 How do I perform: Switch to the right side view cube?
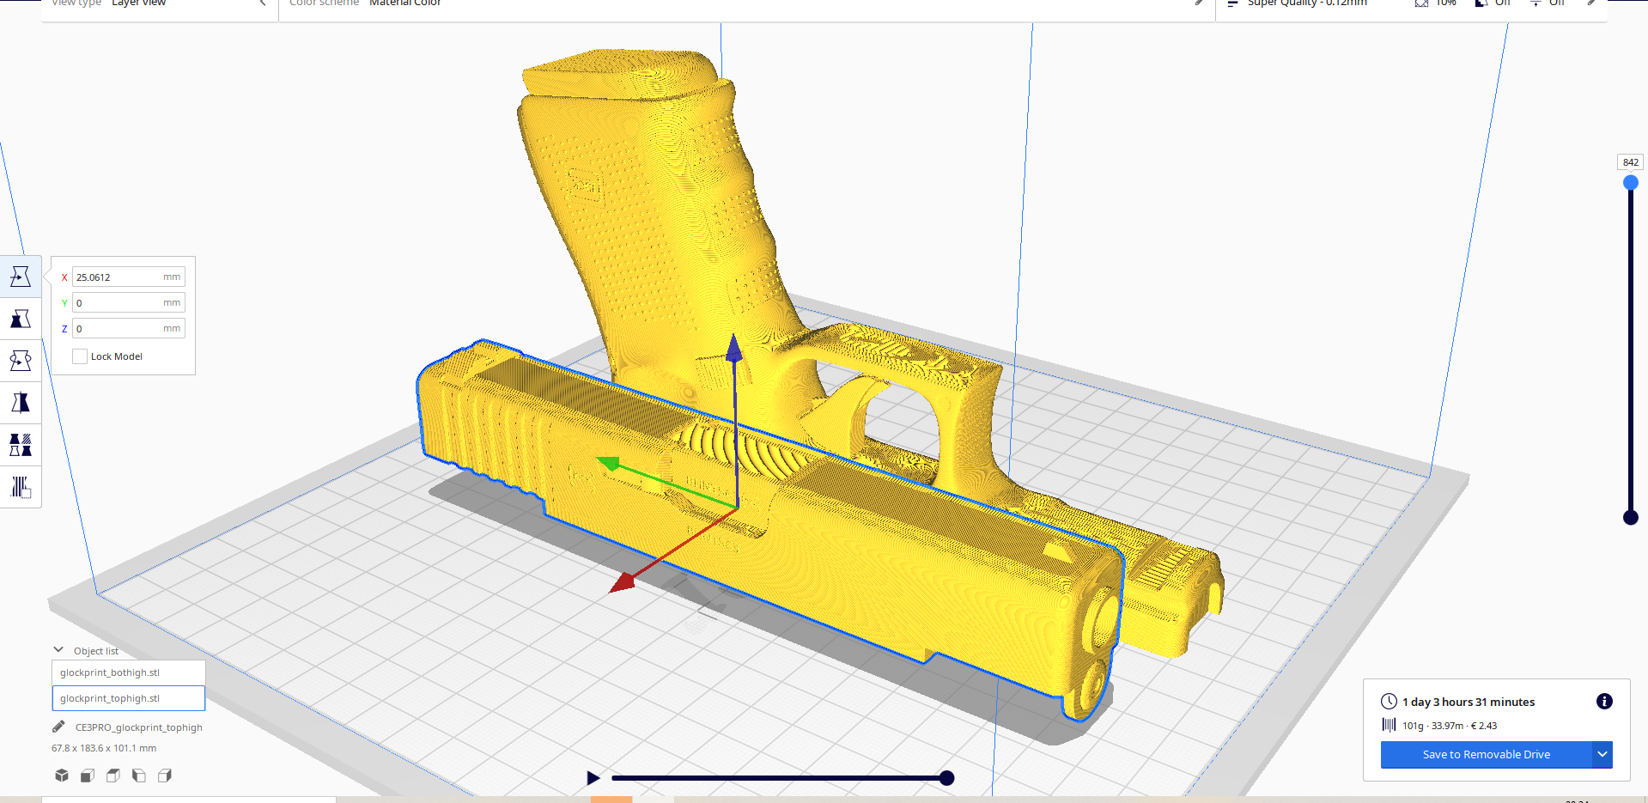(x=165, y=776)
